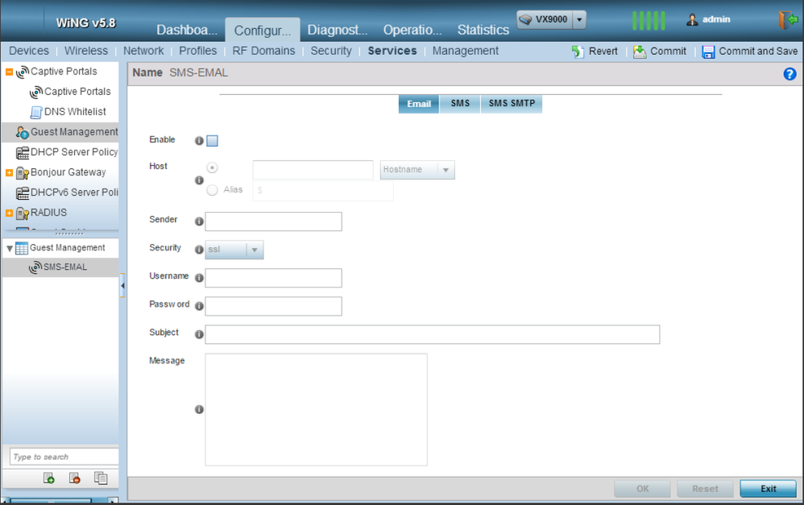The width and height of the screenshot is (804, 505).
Task: Click the copy policy icon below search
Action: [101, 478]
